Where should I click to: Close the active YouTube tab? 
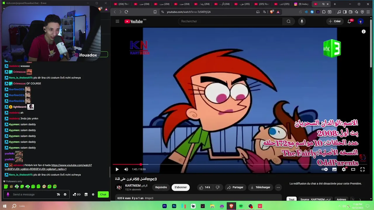[x=328, y=4]
